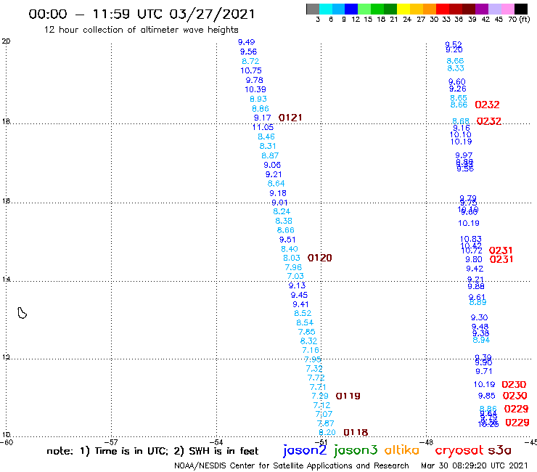Click the -48 longitude axis label

(x=427, y=442)
